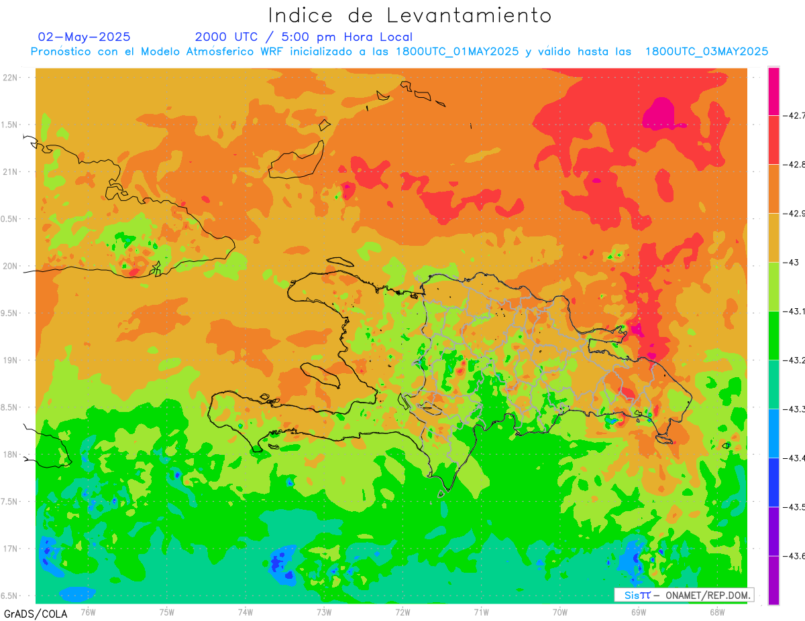The width and height of the screenshot is (805, 621).
Task: Click the '19N' latitude label
Action: pos(11,360)
